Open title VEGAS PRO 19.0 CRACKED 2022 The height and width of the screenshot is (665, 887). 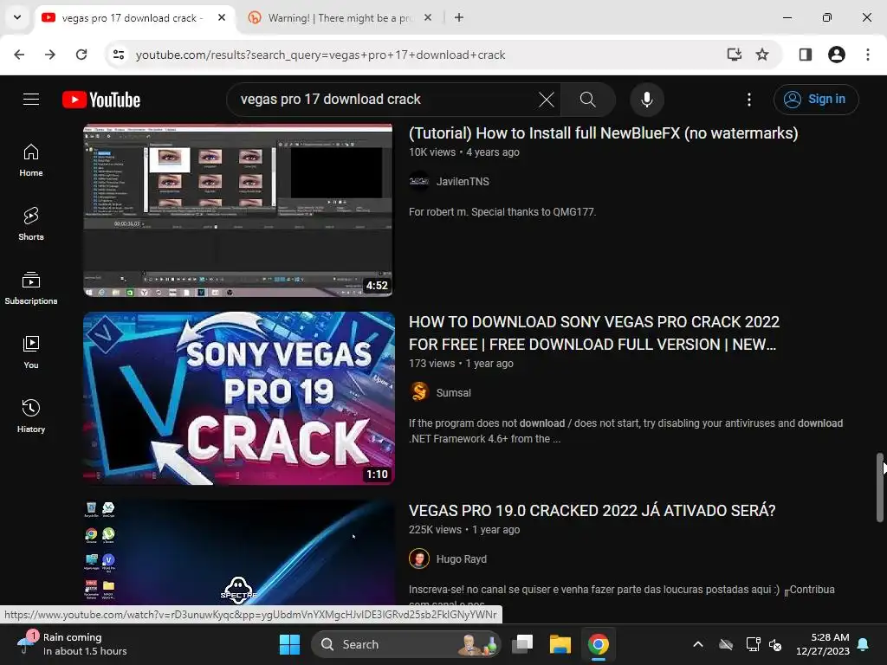592,511
